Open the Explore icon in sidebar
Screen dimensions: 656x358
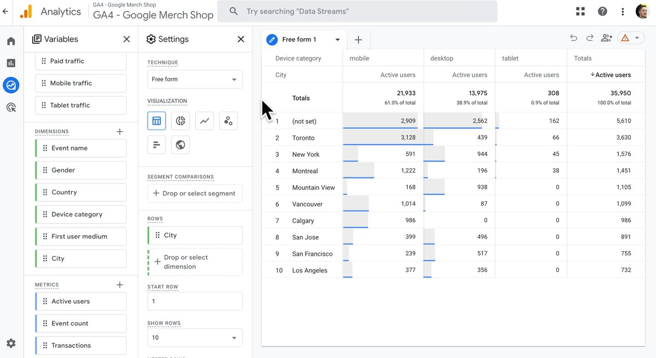(11, 85)
